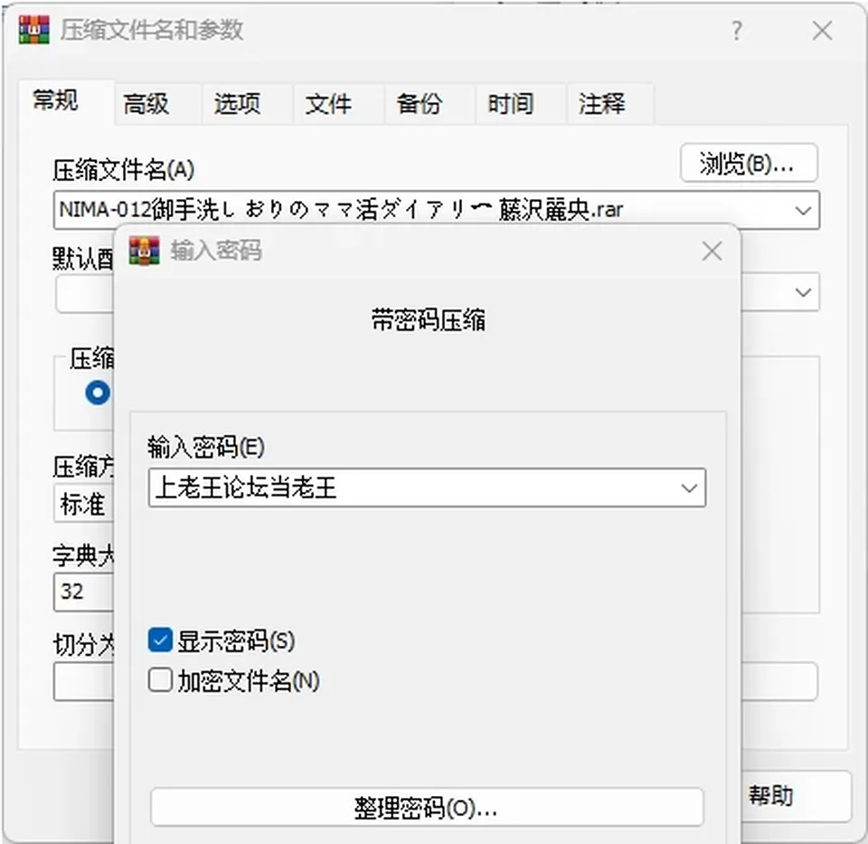Click the 压缩文件名(A) label
Image resolution: width=868 pixels, height=844 pixels.
[x=124, y=169]
